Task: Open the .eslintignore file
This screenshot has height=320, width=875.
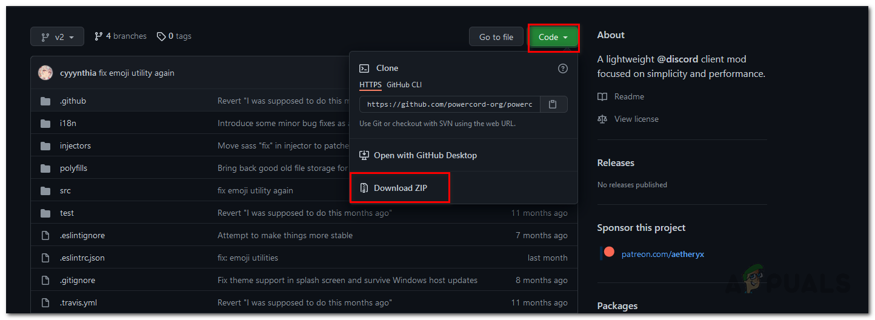Action: pos(82,235)
